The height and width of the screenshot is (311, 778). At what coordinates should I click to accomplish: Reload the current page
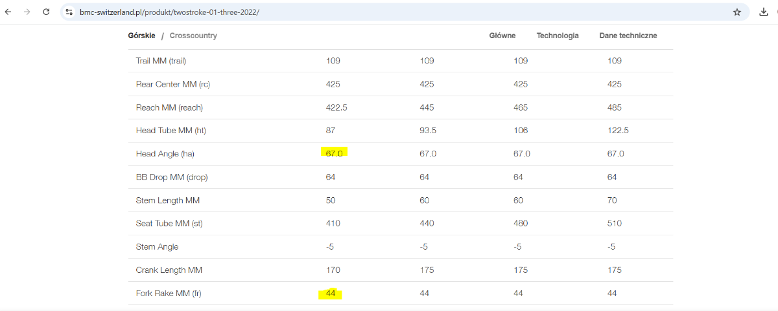coord(46,12)
